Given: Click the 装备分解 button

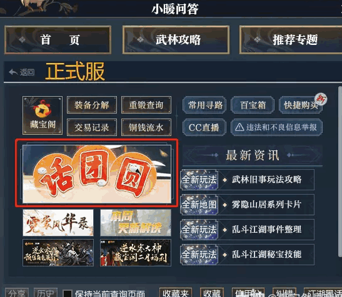Looking at the screenshot, I should click(92, 105).
